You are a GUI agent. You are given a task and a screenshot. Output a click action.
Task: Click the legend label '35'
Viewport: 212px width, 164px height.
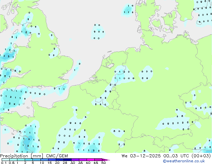point(80,163)
